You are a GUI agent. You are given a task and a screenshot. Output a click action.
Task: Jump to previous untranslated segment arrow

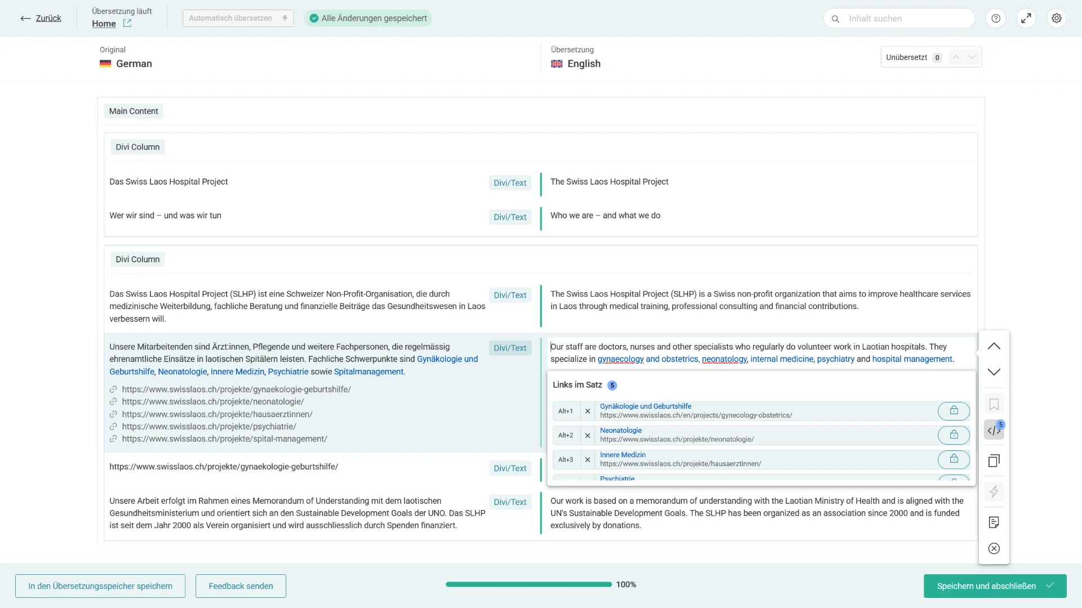(x=956, y=57)
